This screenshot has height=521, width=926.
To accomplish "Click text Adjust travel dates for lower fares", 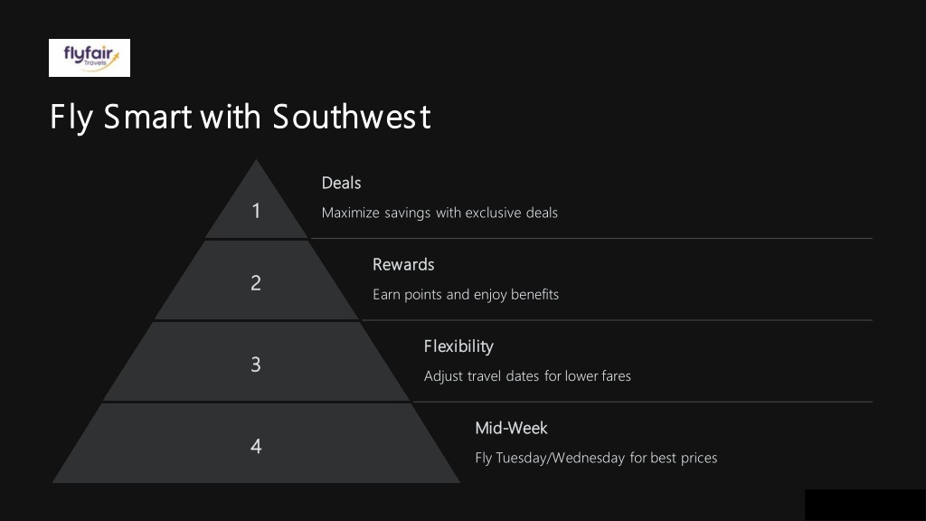I will click(527, 376).
